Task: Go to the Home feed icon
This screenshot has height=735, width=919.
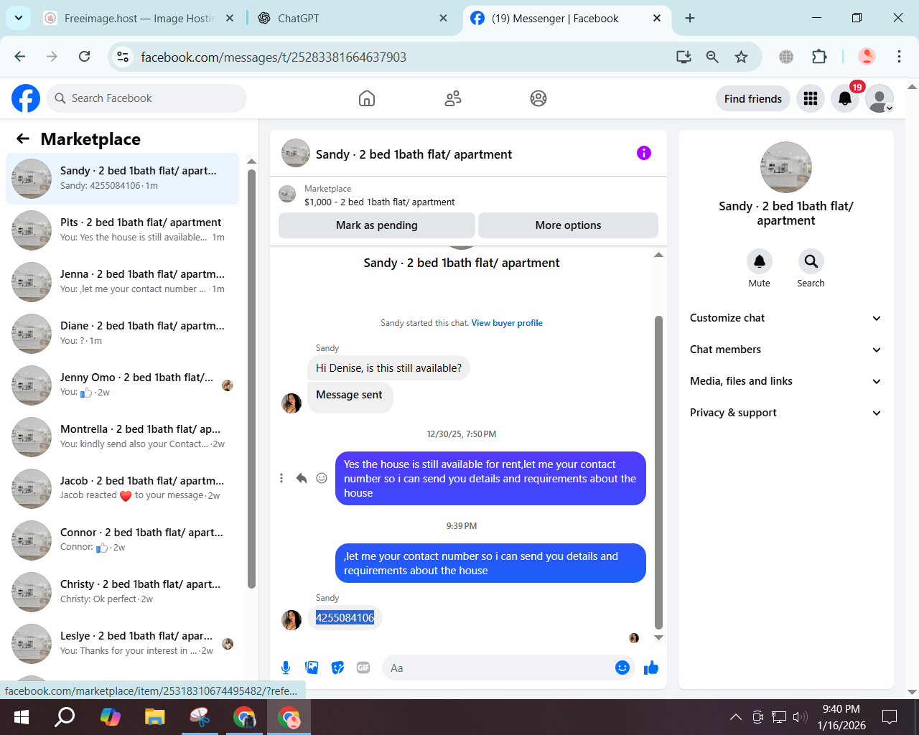Action: tap(367, 98)
